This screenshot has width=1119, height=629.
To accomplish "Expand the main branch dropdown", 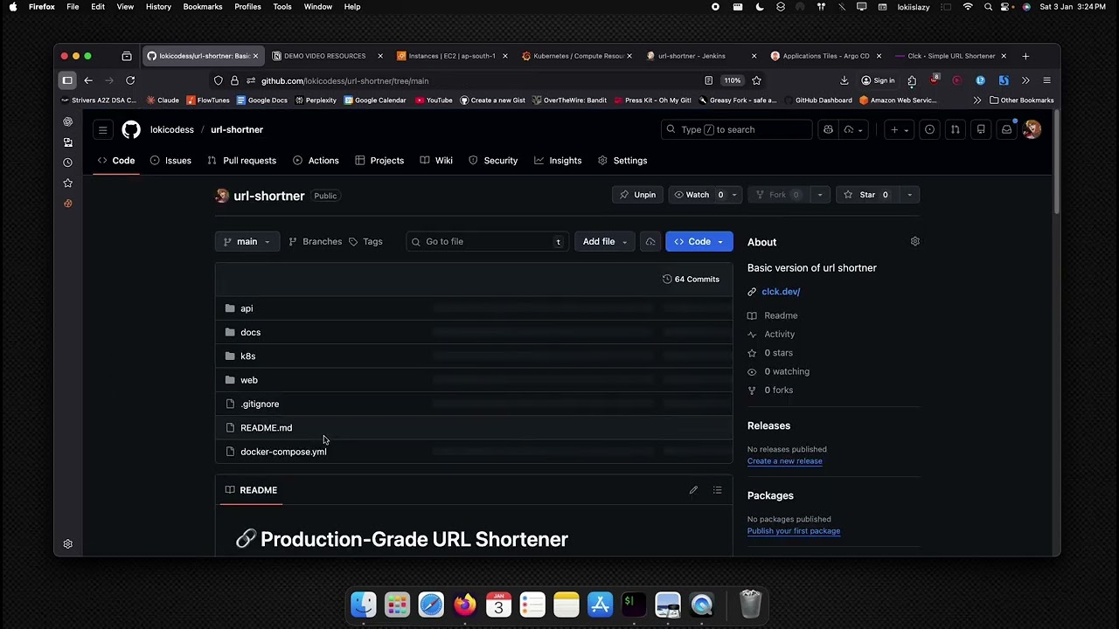I will (247, 242).
